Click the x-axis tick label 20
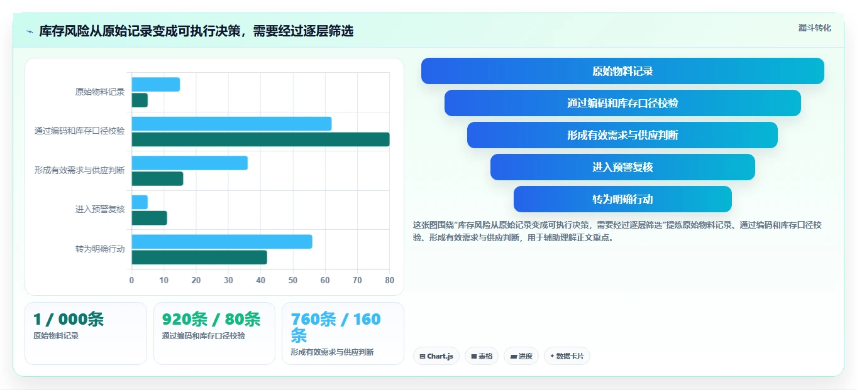The width and height of the screenshot is (857, 390). (196, 281)
